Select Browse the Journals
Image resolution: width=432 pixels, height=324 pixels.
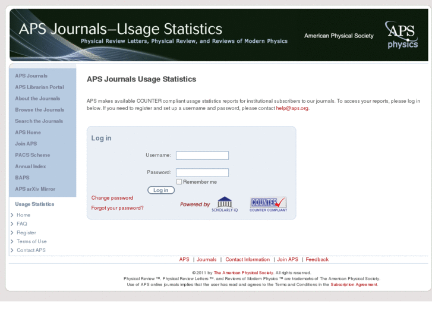pyautogui.click(x=40, y=110)
